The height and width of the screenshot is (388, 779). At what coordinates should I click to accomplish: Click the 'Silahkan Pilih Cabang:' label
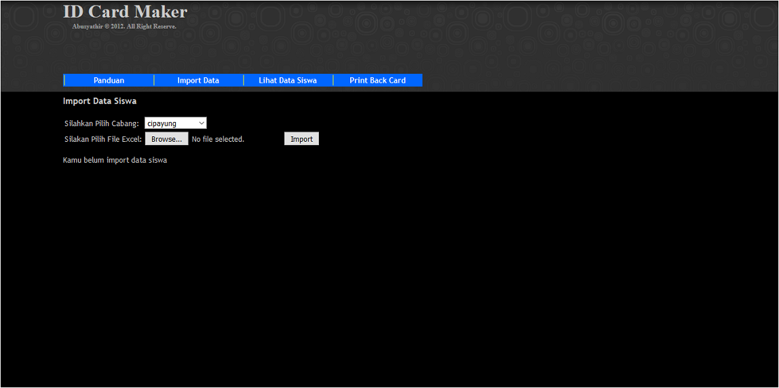(x=102, y=123)
